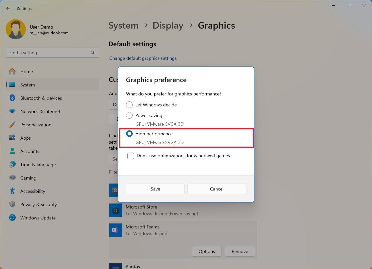Open Windows Update settings
372x269 pixels.
coord(38,218)
